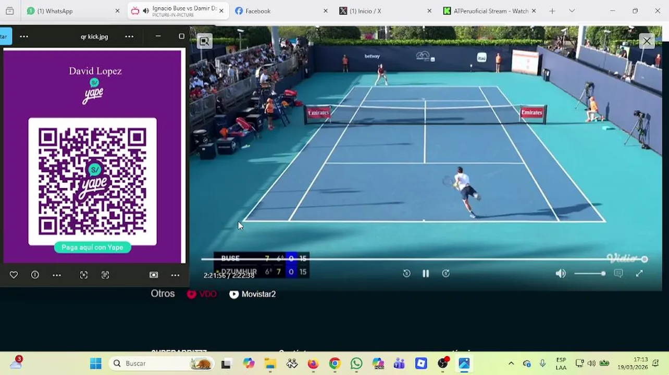
Task: Open Firefox from the taskbar
Action: (313, 364)
